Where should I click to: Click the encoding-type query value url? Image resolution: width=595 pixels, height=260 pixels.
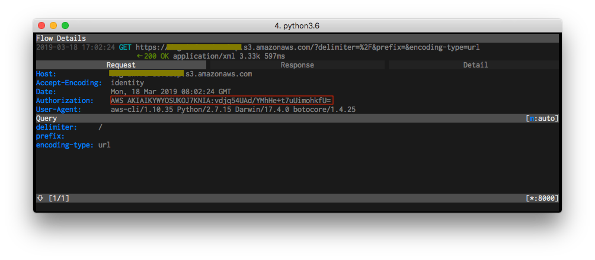click(x=104, y=145)
